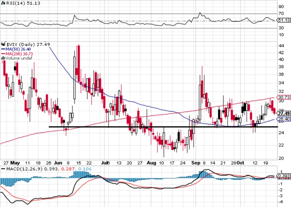291x207 pixels.
Task: Select the MA(50) 26.40 legend entry
Action: (x=16, y=49)
